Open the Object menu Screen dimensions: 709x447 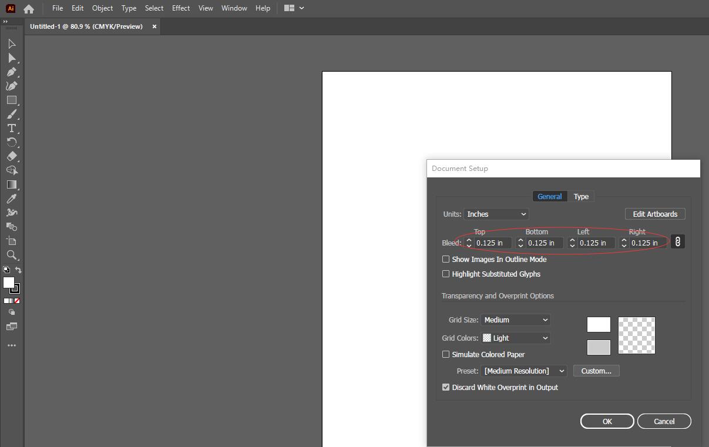pos(102,8)
